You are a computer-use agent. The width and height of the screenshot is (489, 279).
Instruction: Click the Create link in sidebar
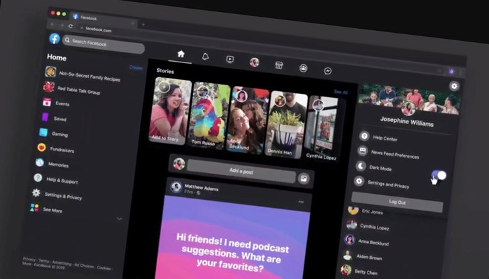pos(136,68)
